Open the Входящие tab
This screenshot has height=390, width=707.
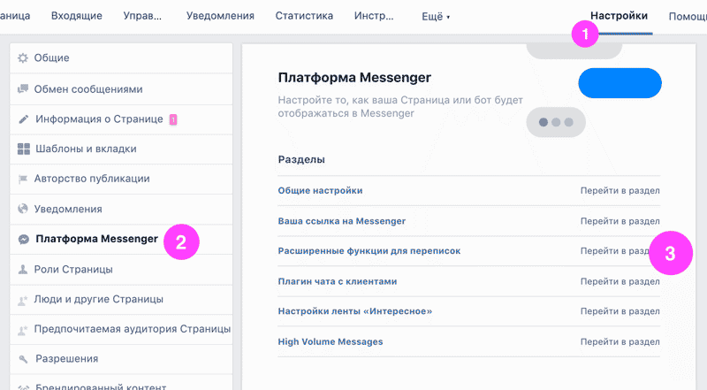(x=77, y=16)
